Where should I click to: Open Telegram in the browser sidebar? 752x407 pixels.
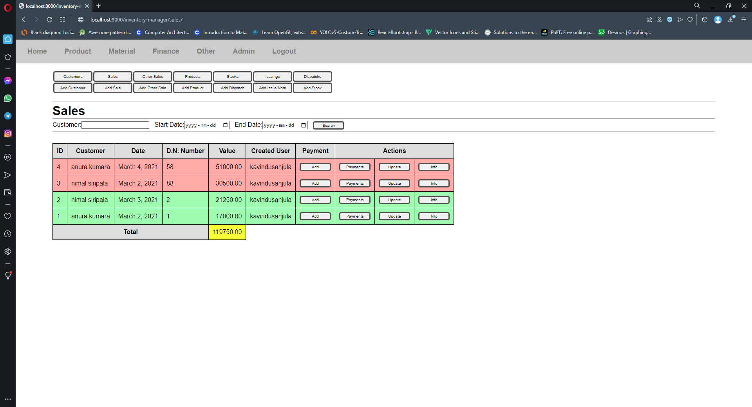pos(8,116)
